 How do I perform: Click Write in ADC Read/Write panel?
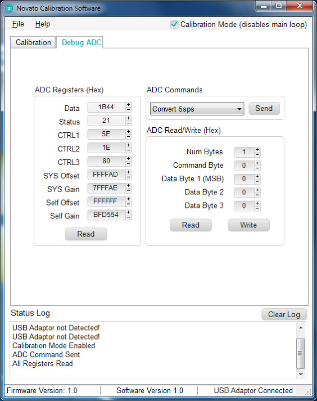(x=248, y=225)
